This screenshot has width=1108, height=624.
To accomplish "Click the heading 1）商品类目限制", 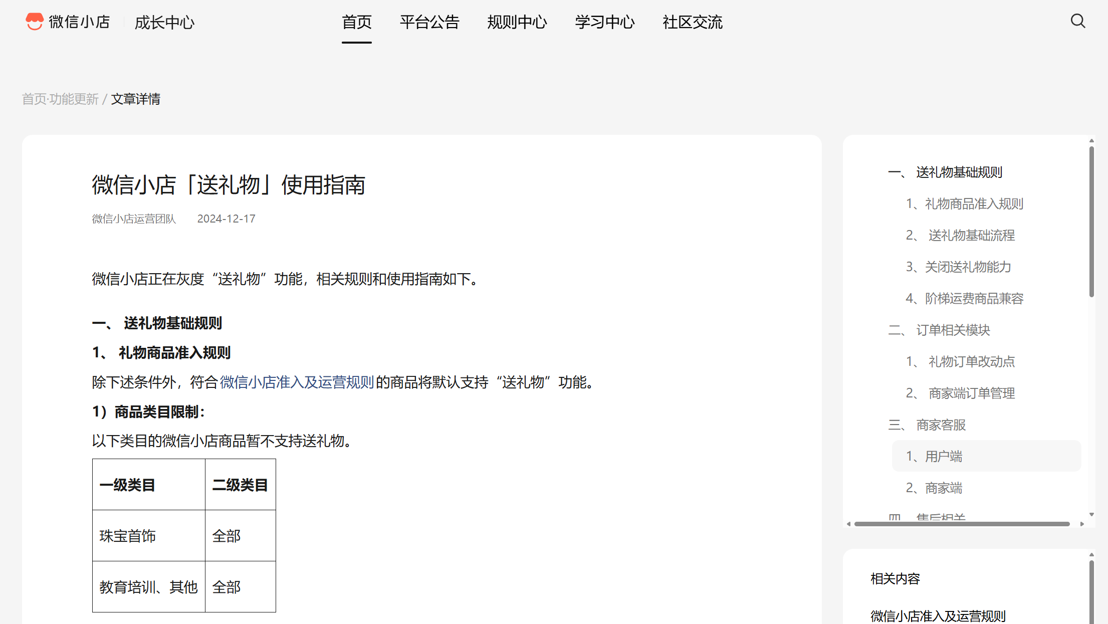I will tap(149, 412).
